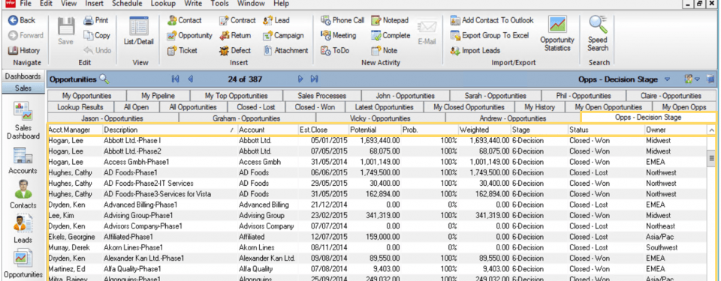Image resolution: width=721 pixels, height=281 pixels.
Task: Click the Back navigation button
Action: point(22,20)
